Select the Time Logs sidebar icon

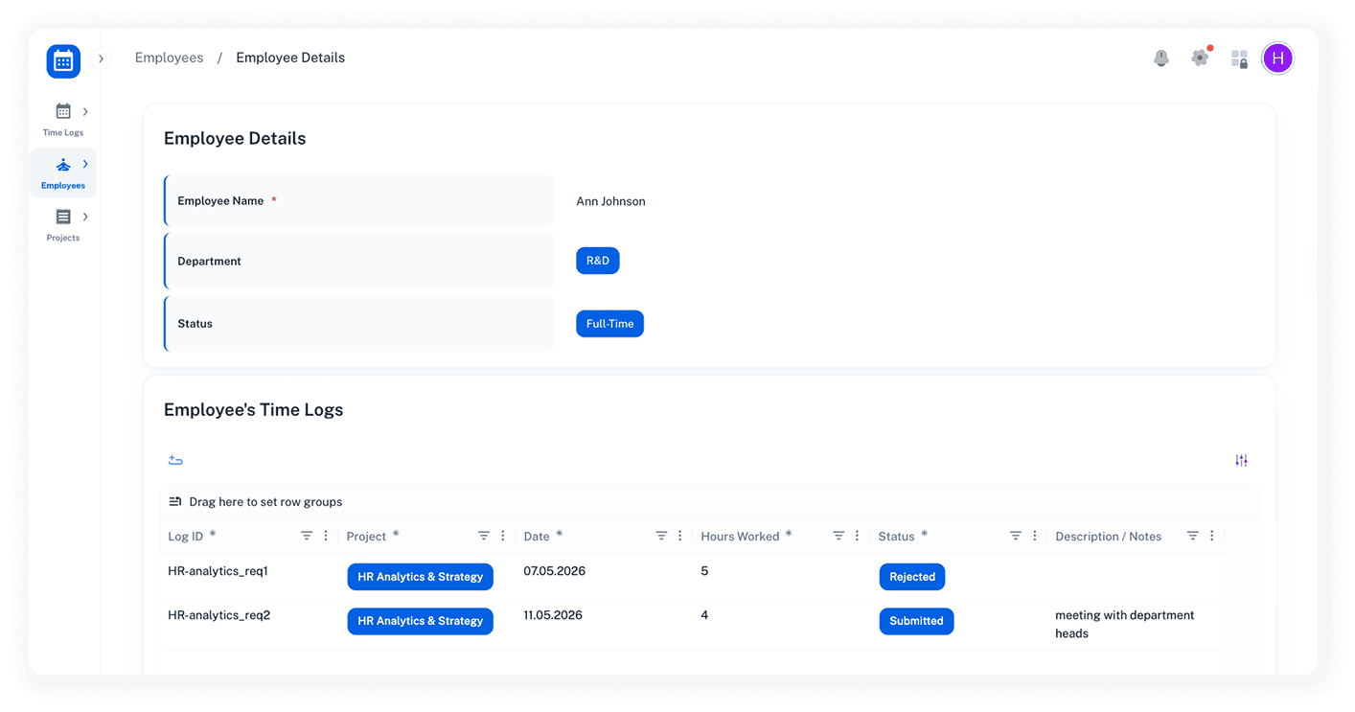click(x=62, y=112)
